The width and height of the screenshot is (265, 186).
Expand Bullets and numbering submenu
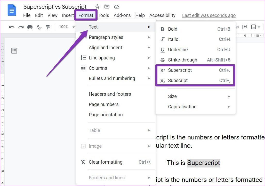point(116,78)
